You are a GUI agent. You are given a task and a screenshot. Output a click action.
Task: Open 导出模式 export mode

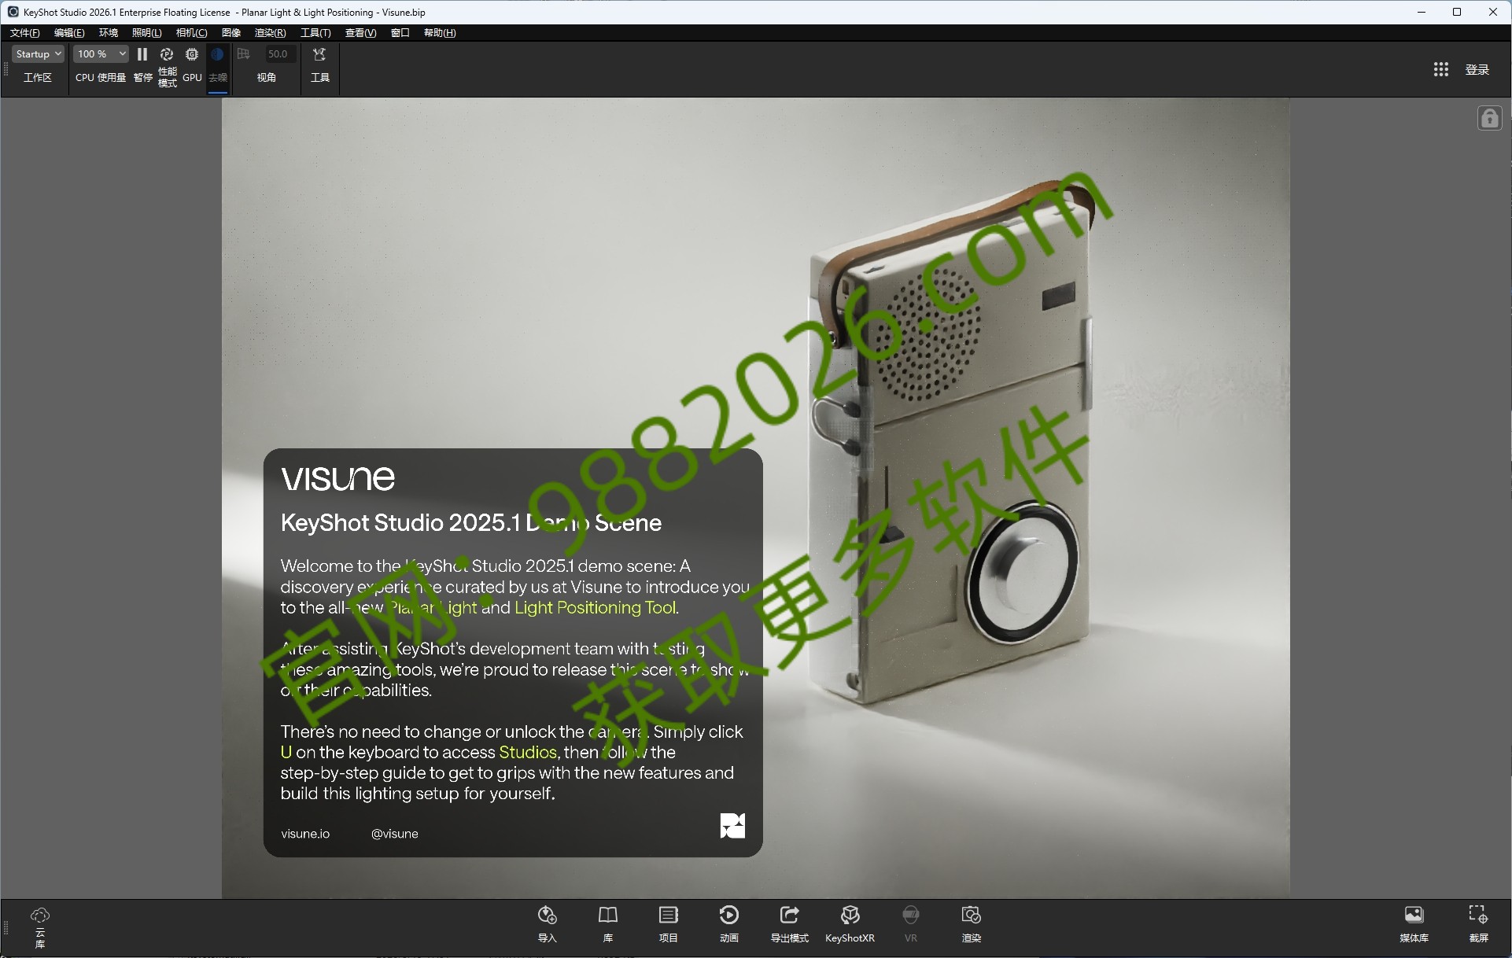tap(790, 915)
